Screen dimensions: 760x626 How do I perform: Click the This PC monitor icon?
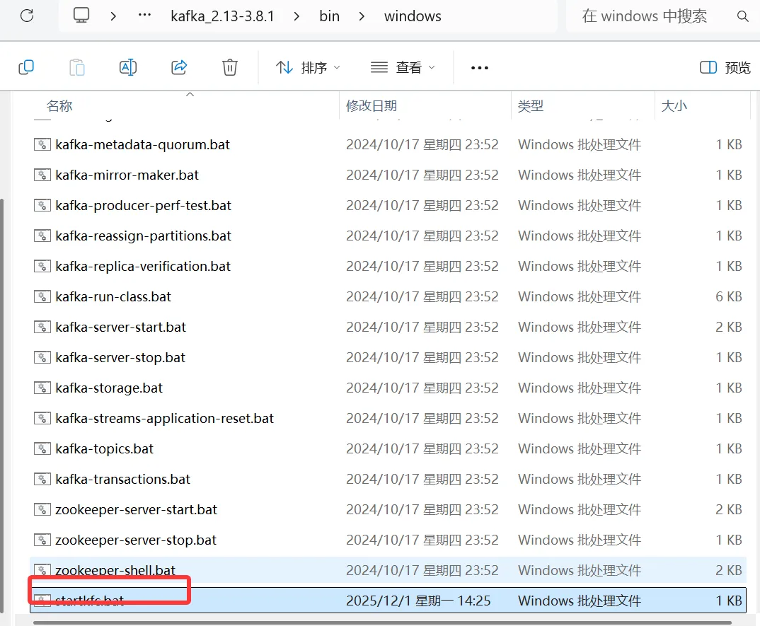click(x=81, y=16)
